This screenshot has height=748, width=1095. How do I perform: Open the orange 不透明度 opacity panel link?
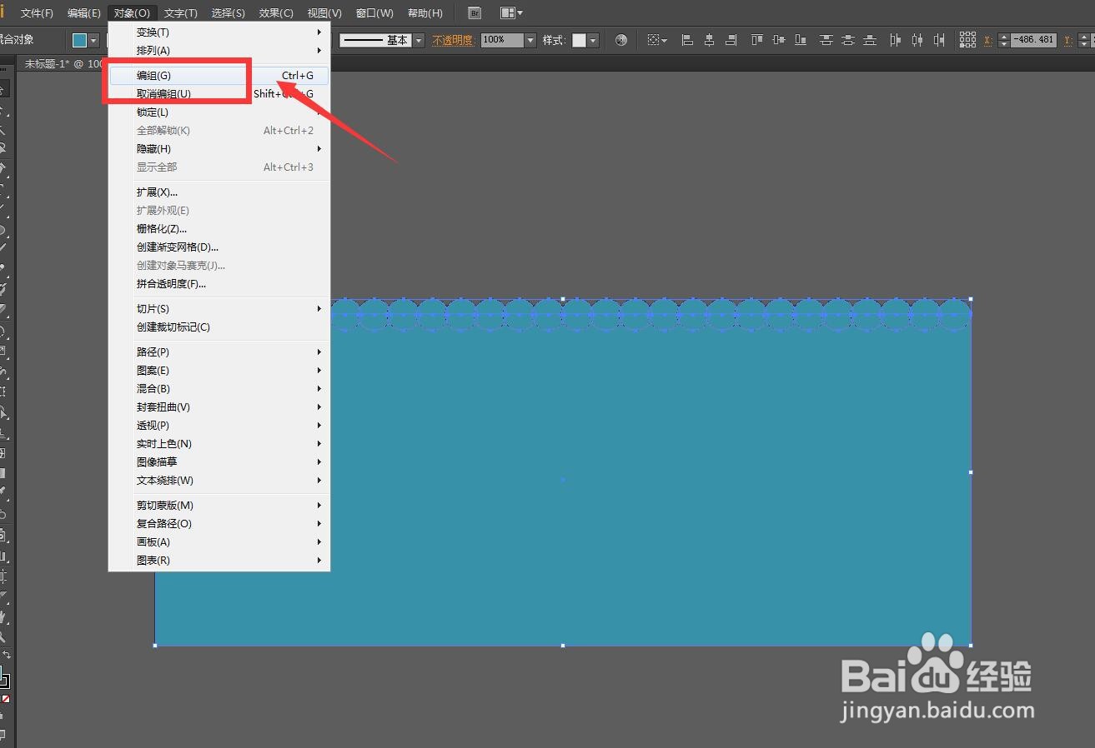tap(453, 40)
